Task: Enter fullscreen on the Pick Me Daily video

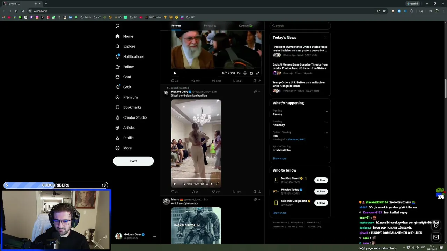Action: pyautogui.click(x=218, y=184)
